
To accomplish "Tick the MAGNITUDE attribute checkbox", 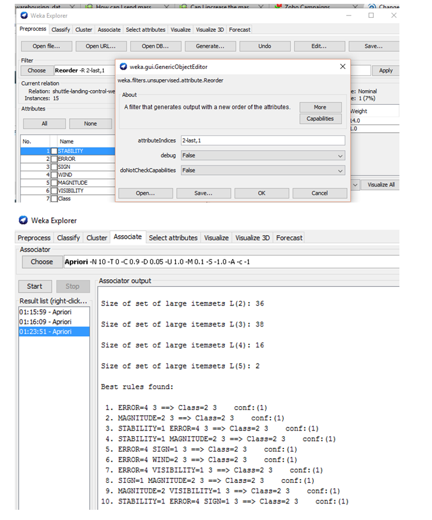I will pos(54,183).
